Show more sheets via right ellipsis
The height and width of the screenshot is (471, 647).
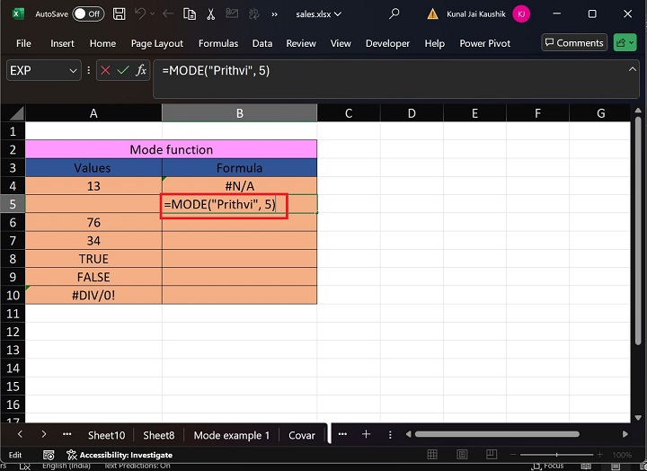pyautogui.click(x=342, y=434)
